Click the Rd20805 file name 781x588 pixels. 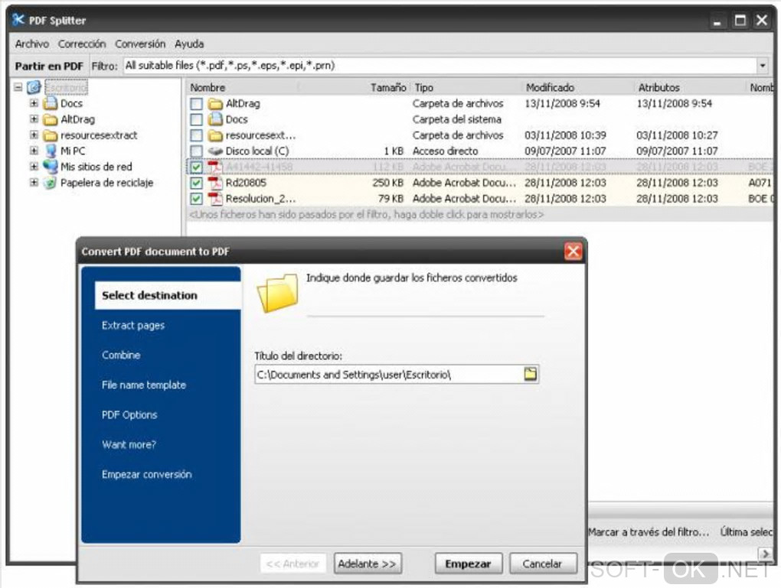[246, 183]
